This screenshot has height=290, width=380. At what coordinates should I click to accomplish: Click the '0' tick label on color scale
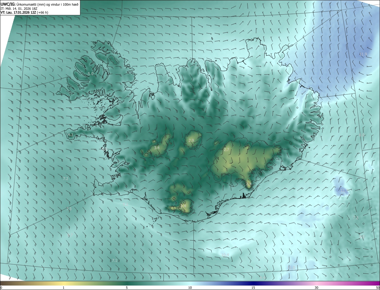tap(1, 288)
